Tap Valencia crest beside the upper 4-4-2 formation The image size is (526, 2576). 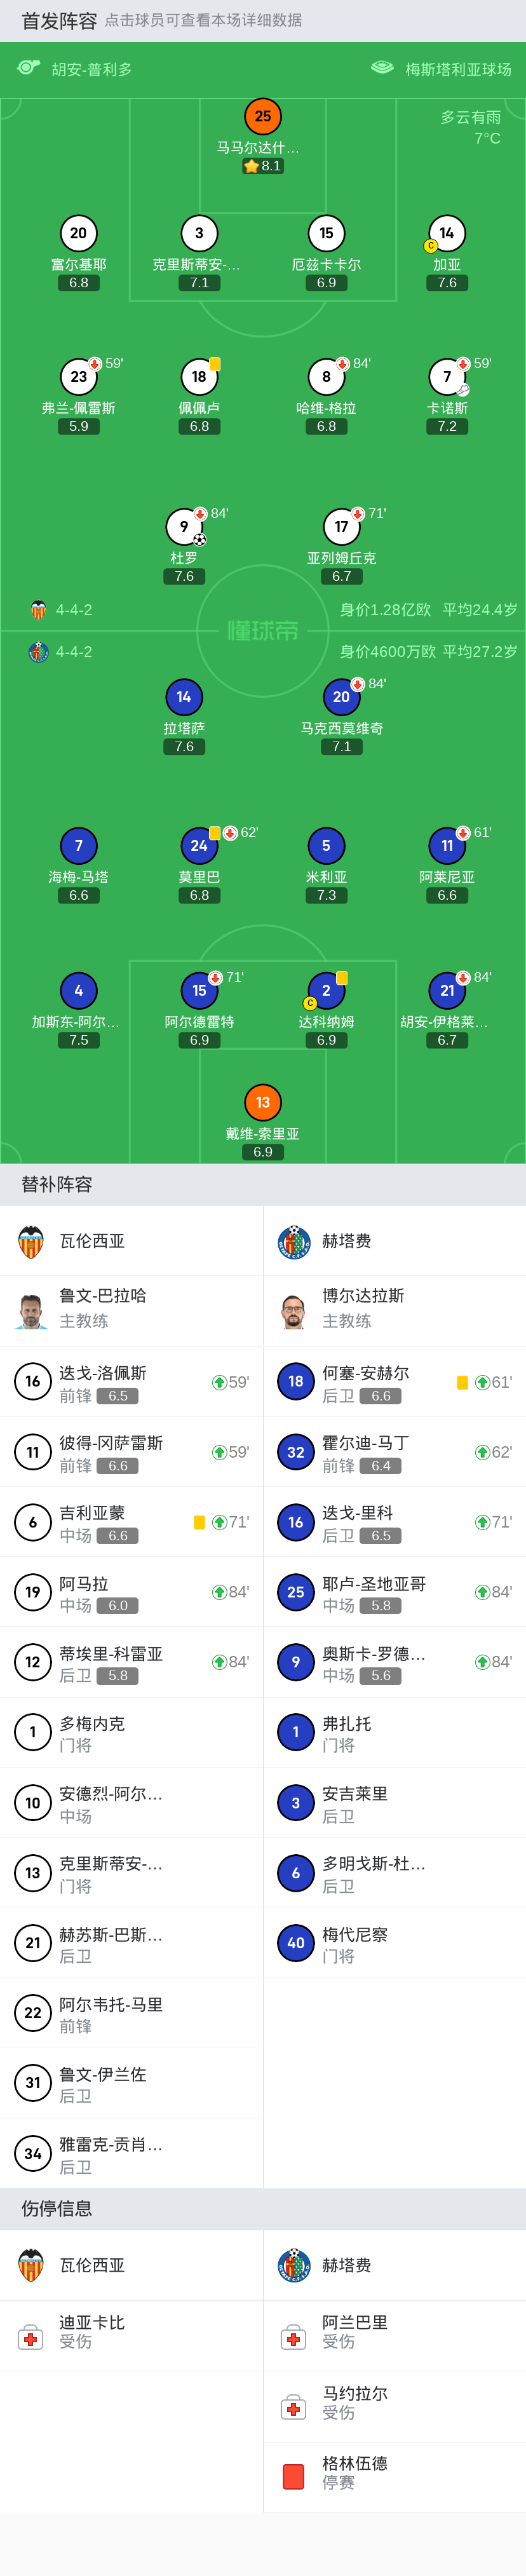38,610
